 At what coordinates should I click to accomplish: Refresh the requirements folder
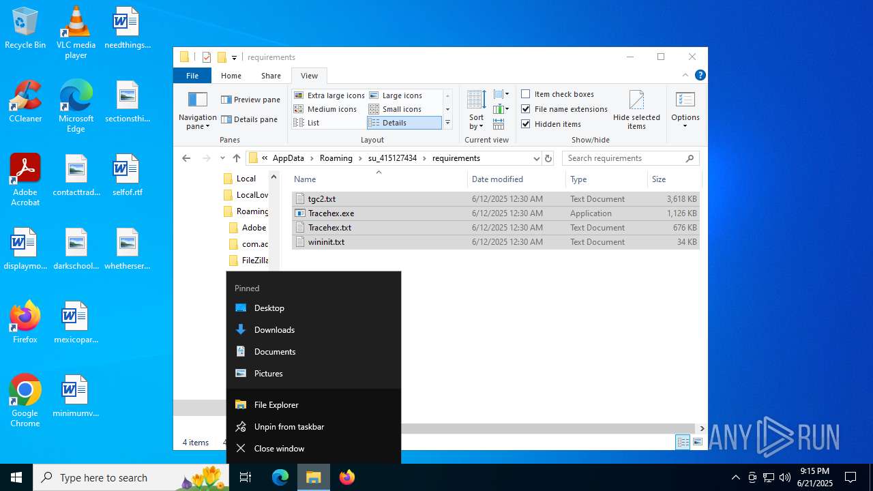point(548,158)
